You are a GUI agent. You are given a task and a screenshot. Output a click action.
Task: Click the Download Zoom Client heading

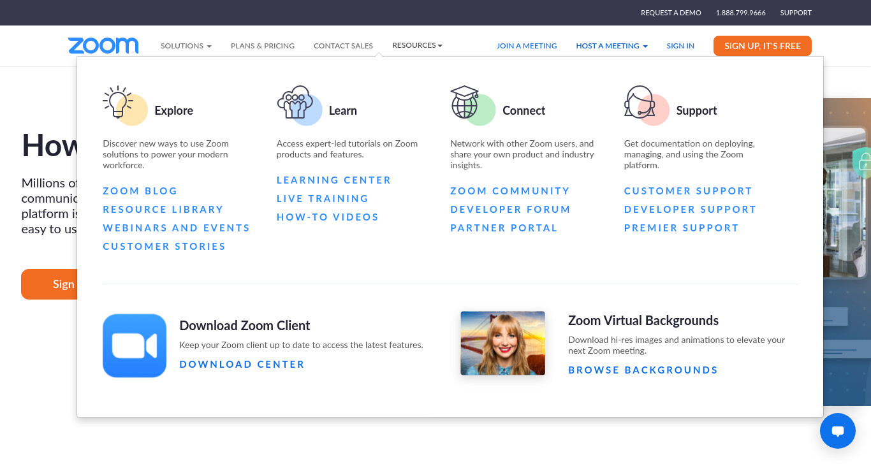(x=245, y=326)
